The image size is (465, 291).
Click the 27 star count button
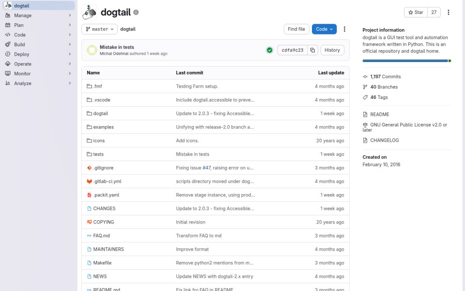[x=434, y=12]
